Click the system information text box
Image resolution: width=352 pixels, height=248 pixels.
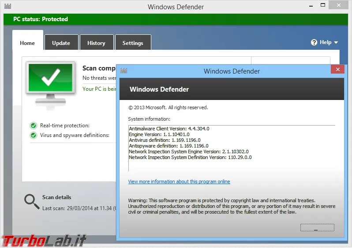(232, 148)
